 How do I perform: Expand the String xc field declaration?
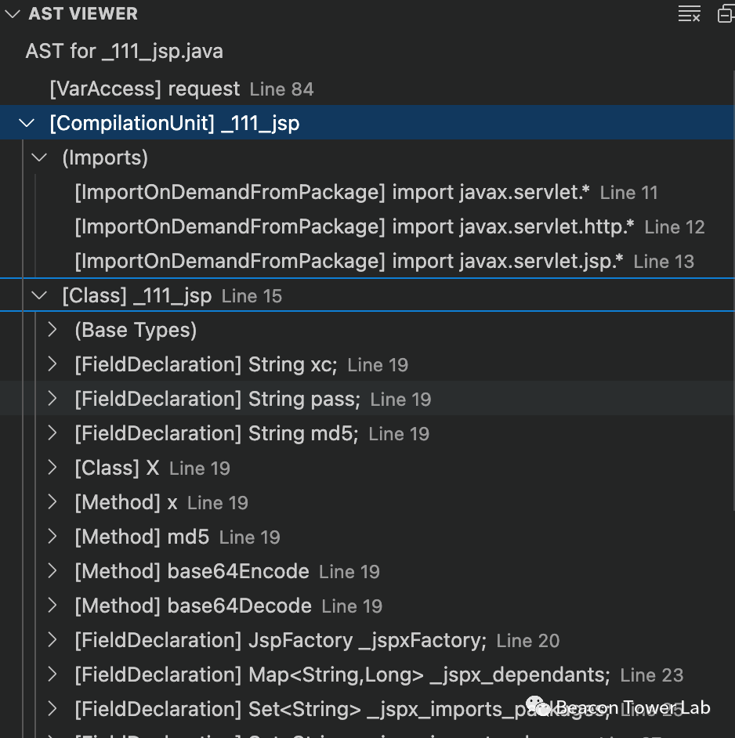[52, 364]
